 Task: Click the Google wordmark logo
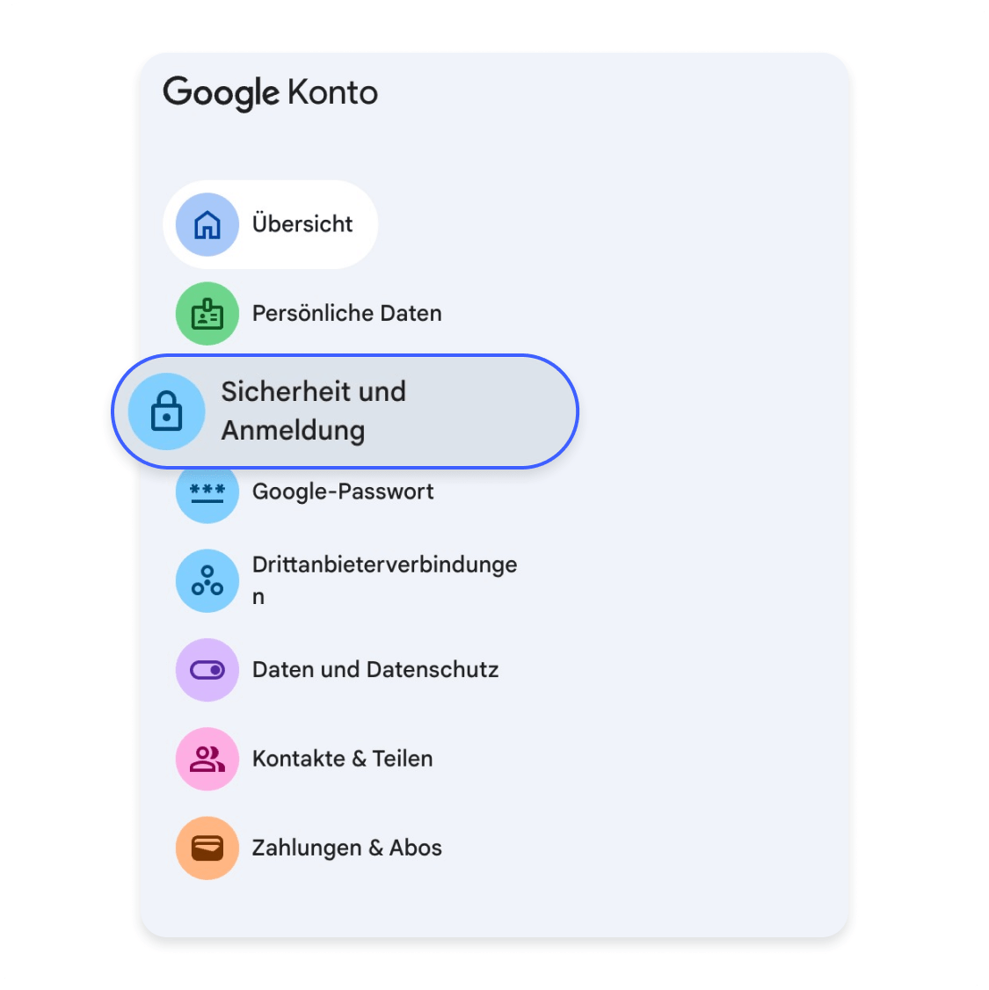[221, 93]
